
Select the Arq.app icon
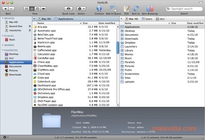point(35,27)
